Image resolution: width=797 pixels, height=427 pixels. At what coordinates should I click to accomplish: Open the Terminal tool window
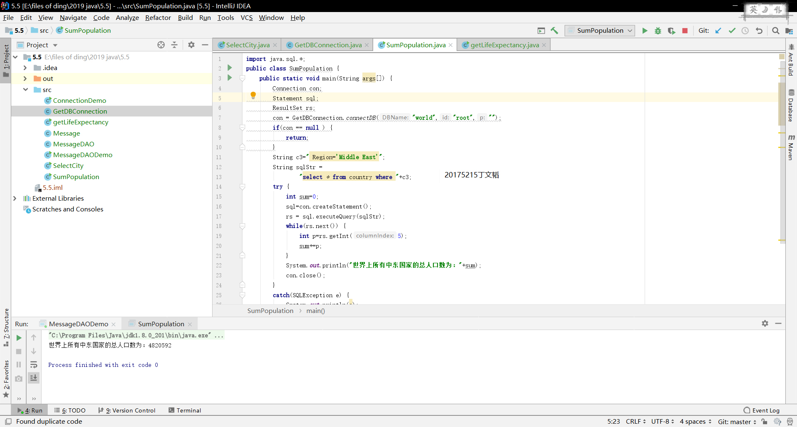coord(185,410)
